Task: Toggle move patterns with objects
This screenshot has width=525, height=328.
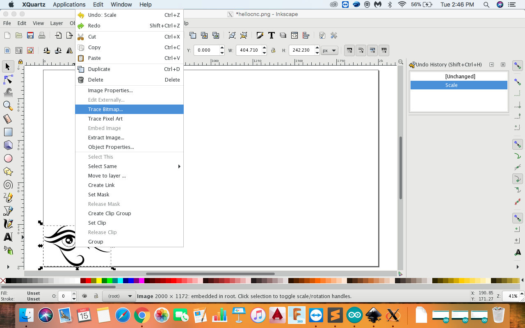Action: 384,50
